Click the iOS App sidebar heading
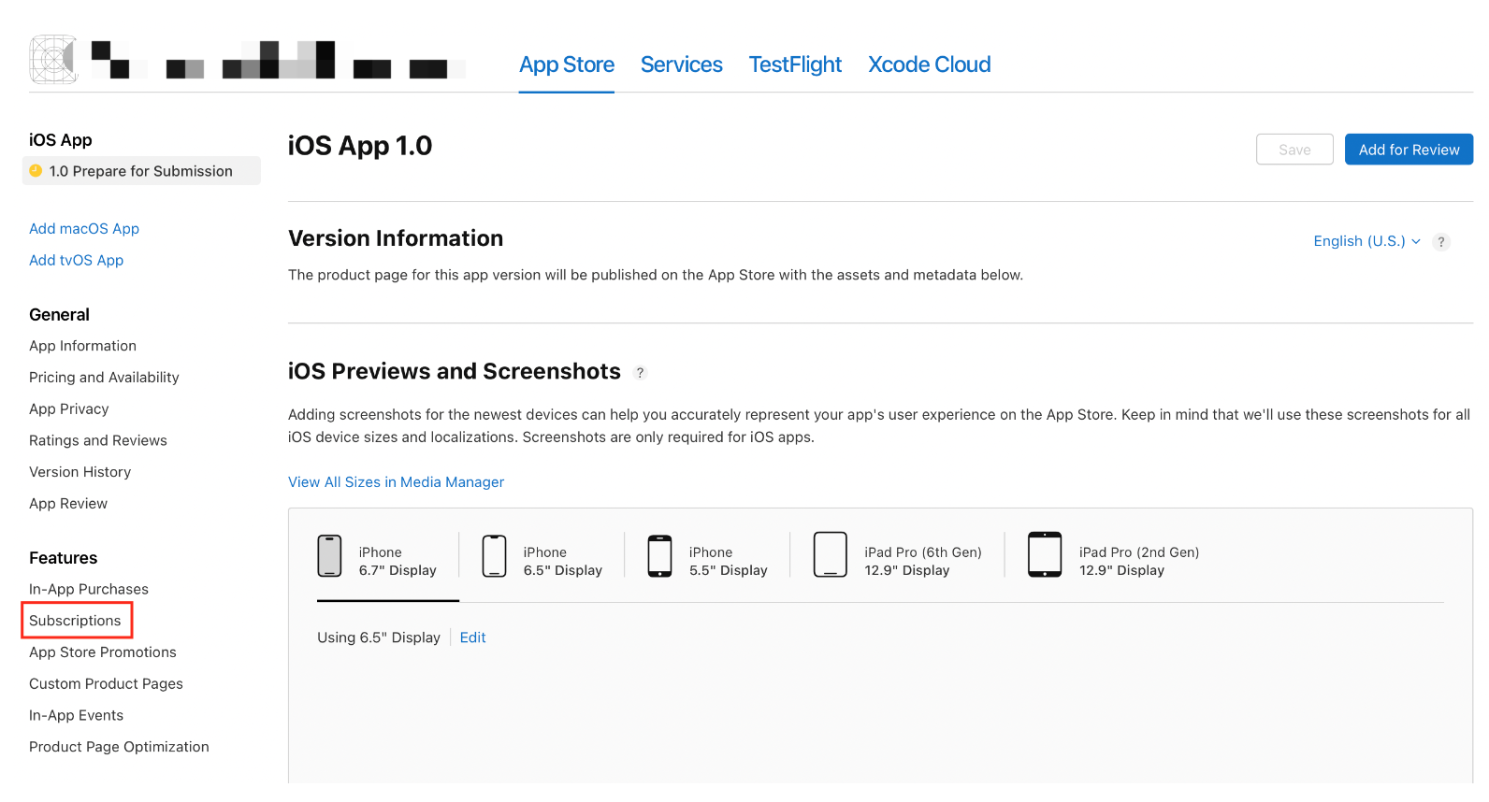 point(61,140)
